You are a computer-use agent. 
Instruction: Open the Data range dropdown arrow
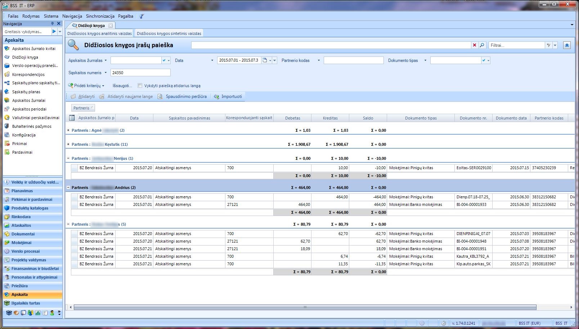tap(274, 60)
